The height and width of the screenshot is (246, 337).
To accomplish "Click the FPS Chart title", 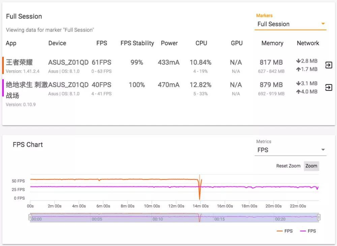I will (28, 145).
